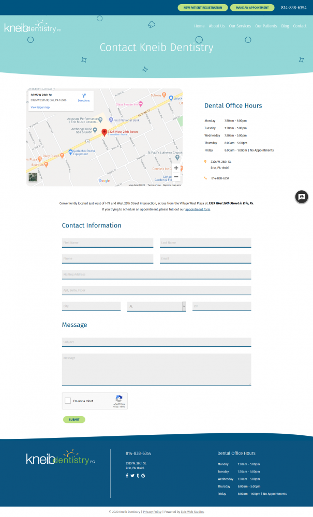Open the Facebook icon in footer

point(127,476)
